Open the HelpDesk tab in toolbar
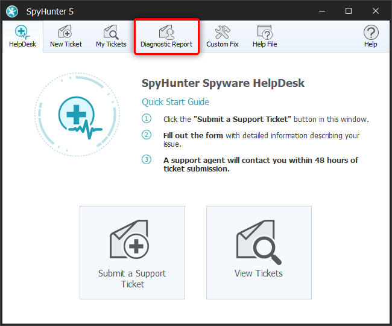This screenshot has height=326, width=392. [x=22, y=36]
